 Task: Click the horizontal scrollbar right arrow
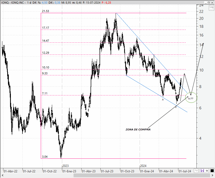tap(212, 175)
